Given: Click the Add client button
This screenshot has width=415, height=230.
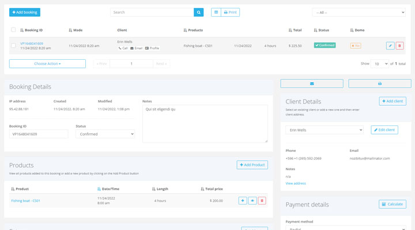Looking at the screenshot, I should (393, 101).
